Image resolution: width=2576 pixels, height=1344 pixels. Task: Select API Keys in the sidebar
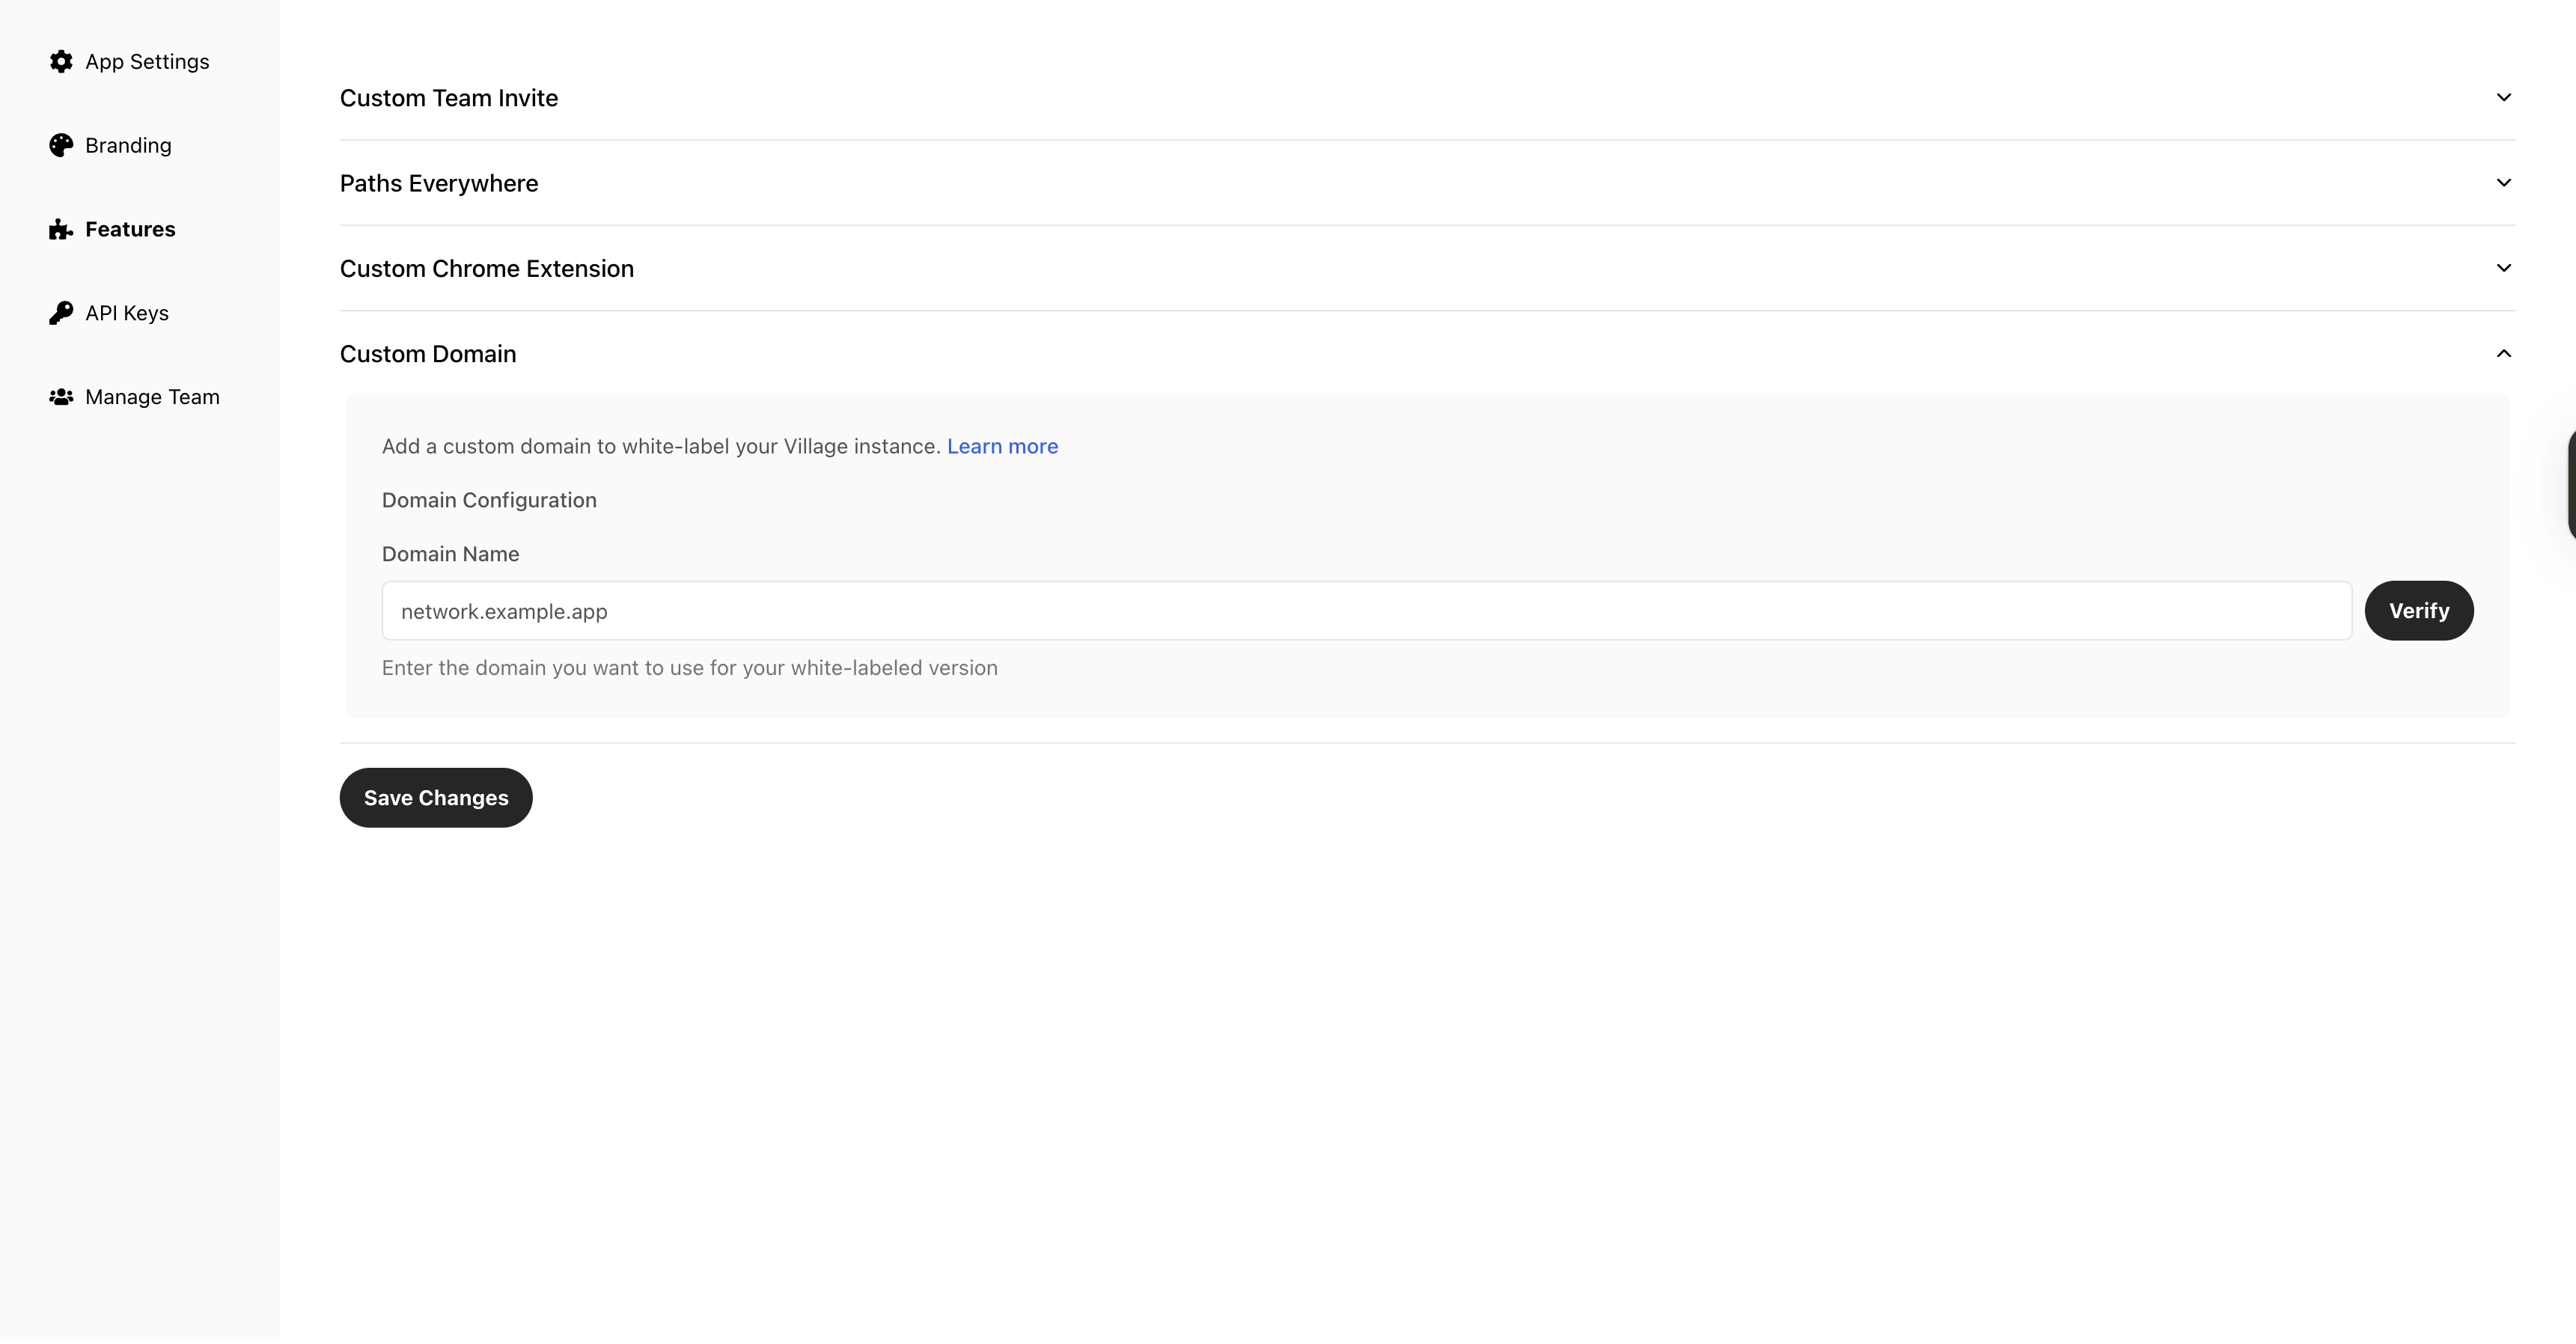pyautogui.click(x=127, y=313)
